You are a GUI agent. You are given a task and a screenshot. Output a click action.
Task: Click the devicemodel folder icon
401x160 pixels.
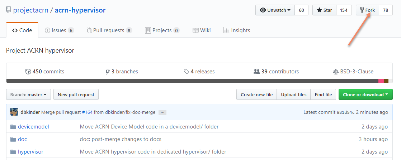(13, 127)
